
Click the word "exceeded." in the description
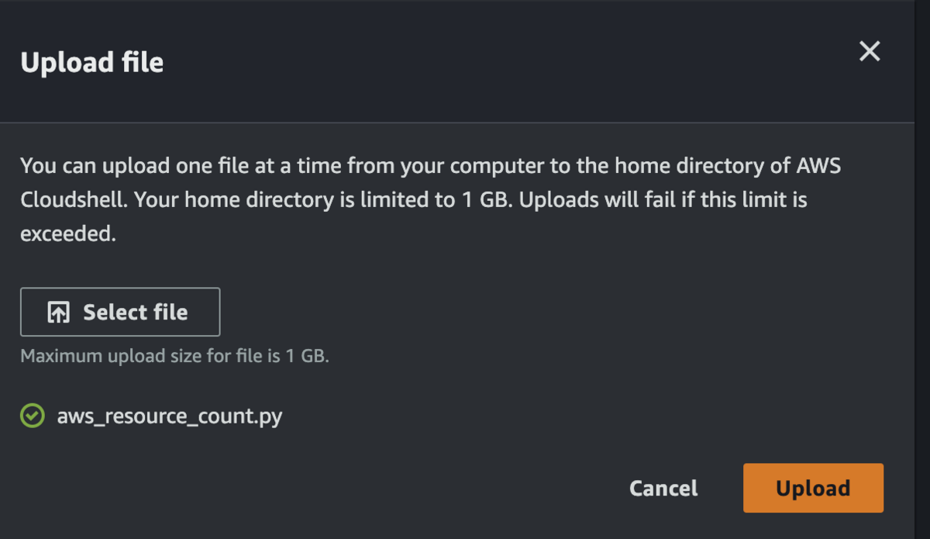coord(68,233)
